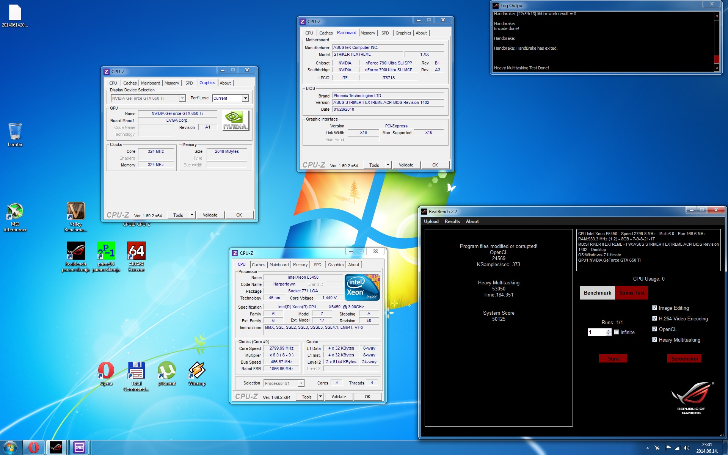Click the Log Output scrollbar up arrow

click(x=717, y=16)
